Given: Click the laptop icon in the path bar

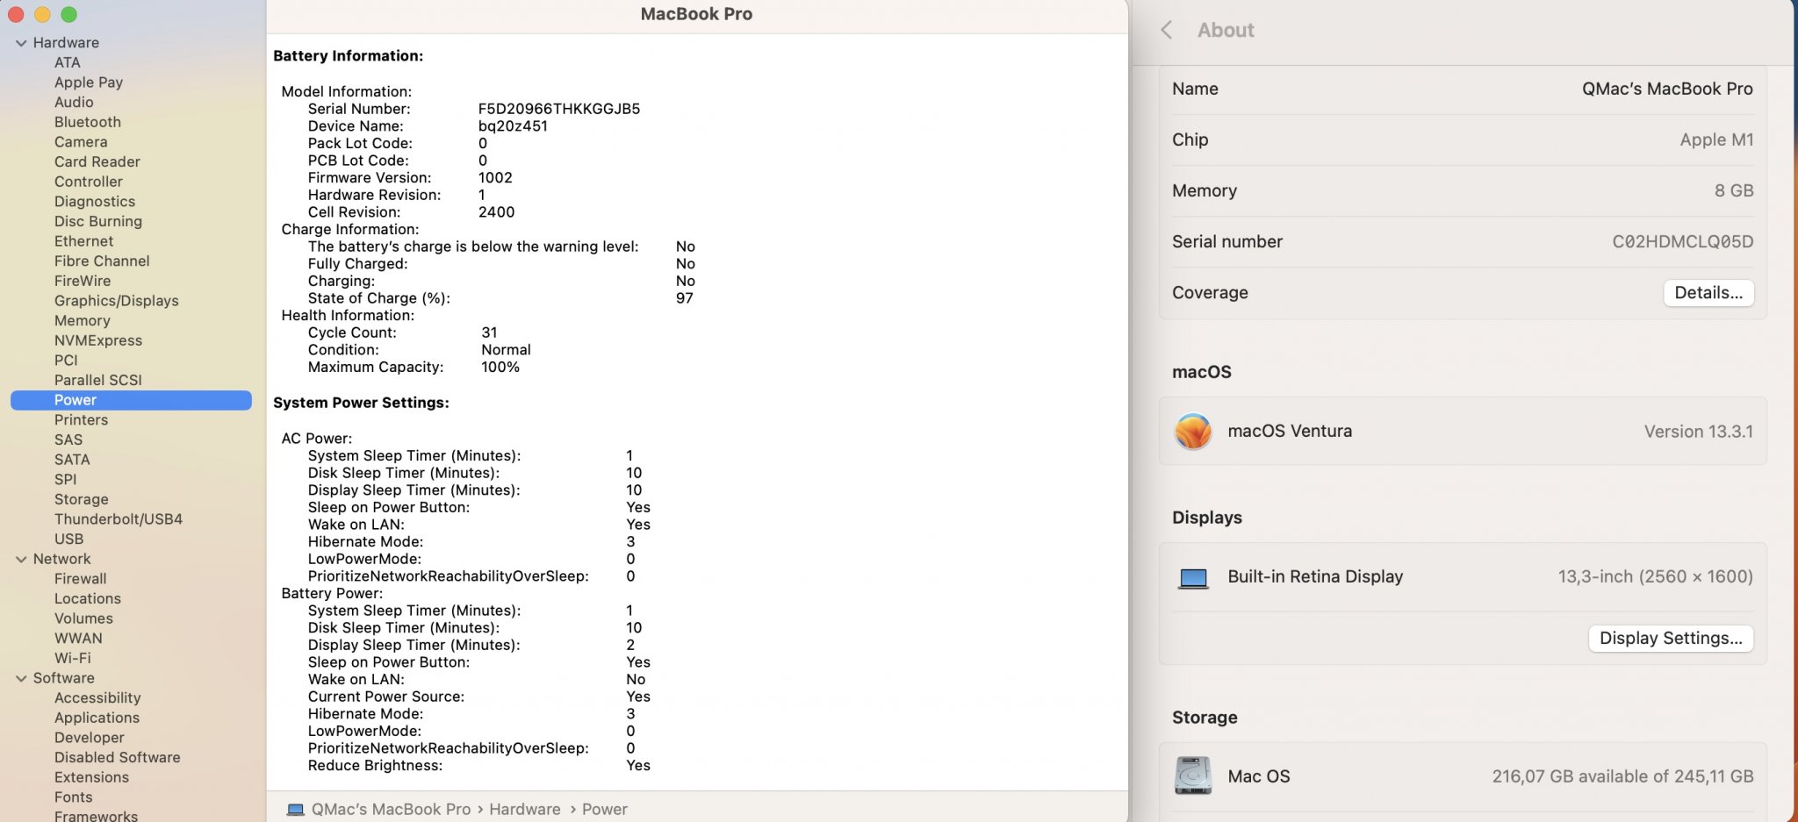Looking at the screenshot, I should [x=296, y=810].
